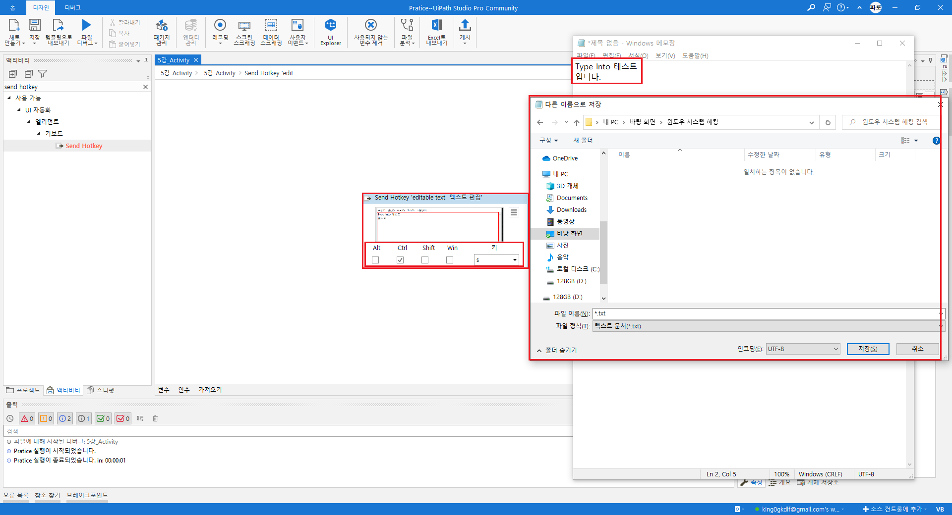Collapse the keyboard tree node
This screenshot has height=515, width=952.
[39, 134]
